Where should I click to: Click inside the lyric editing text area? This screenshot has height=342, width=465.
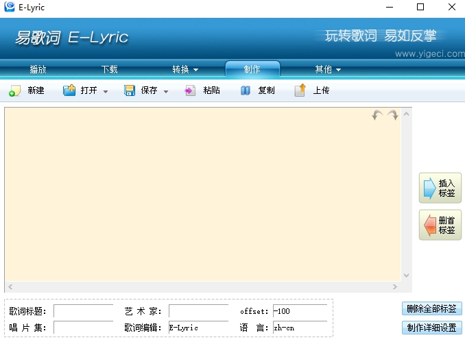pyautogui.click(x=202, y=194)
